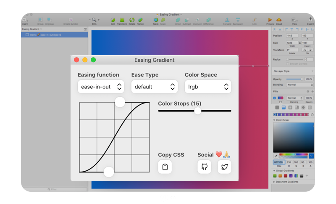Toggle the size proportions lock

click(299, 42)
